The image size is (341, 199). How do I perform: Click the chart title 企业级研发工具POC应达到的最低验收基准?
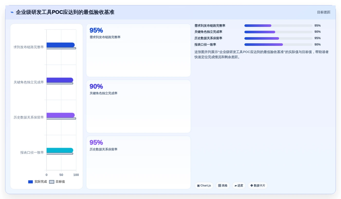pos(65,12)
